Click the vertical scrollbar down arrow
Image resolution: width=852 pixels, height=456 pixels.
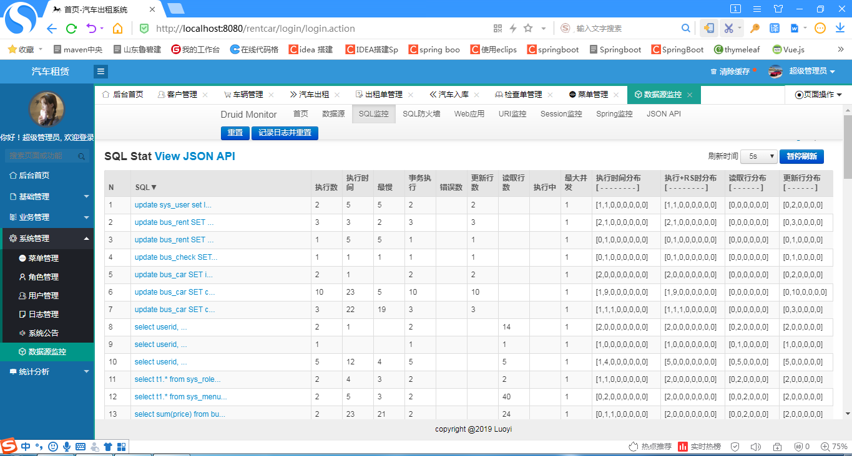[848, 413]
